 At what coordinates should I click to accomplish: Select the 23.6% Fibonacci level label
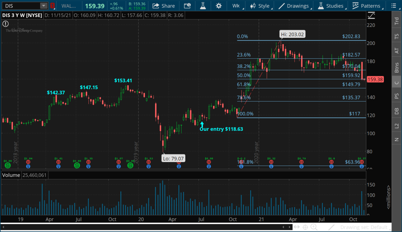coord(244,55)
